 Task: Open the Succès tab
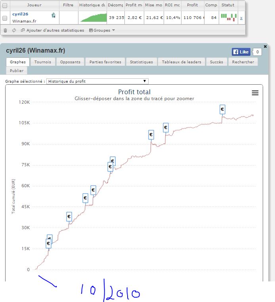click(x=217, y=62)
